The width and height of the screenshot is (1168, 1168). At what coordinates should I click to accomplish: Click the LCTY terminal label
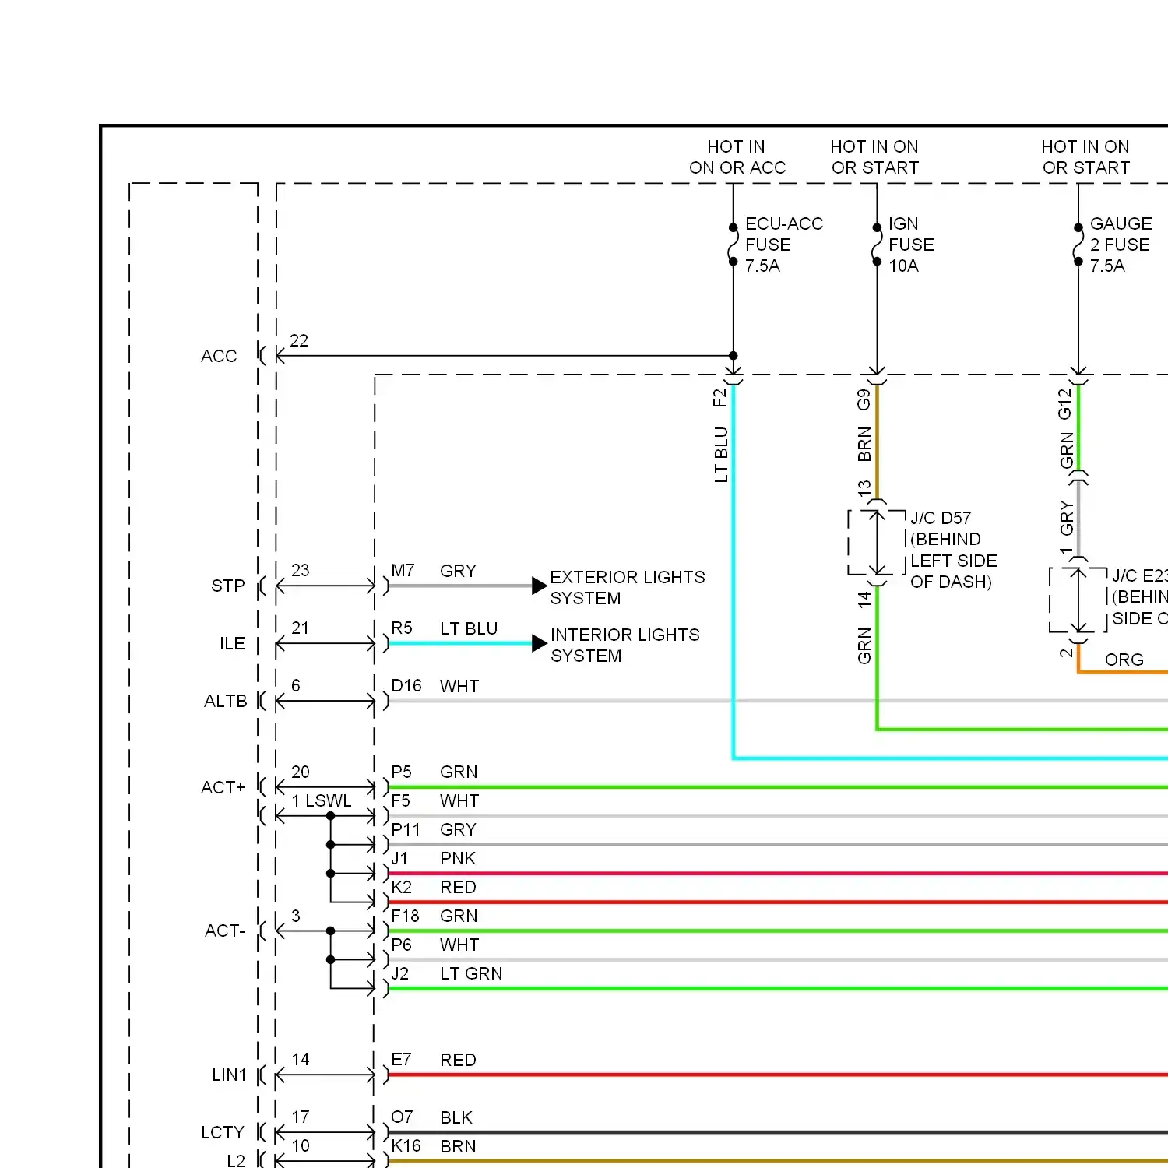pyautogui.click(x=223, y=1132)
